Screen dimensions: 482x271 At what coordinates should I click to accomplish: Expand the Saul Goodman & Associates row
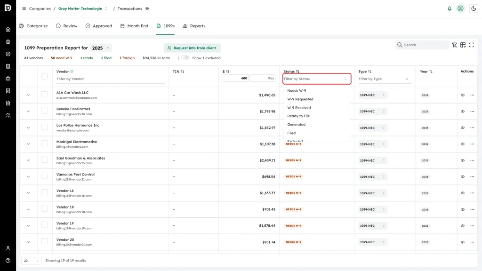tap(28, 160)
